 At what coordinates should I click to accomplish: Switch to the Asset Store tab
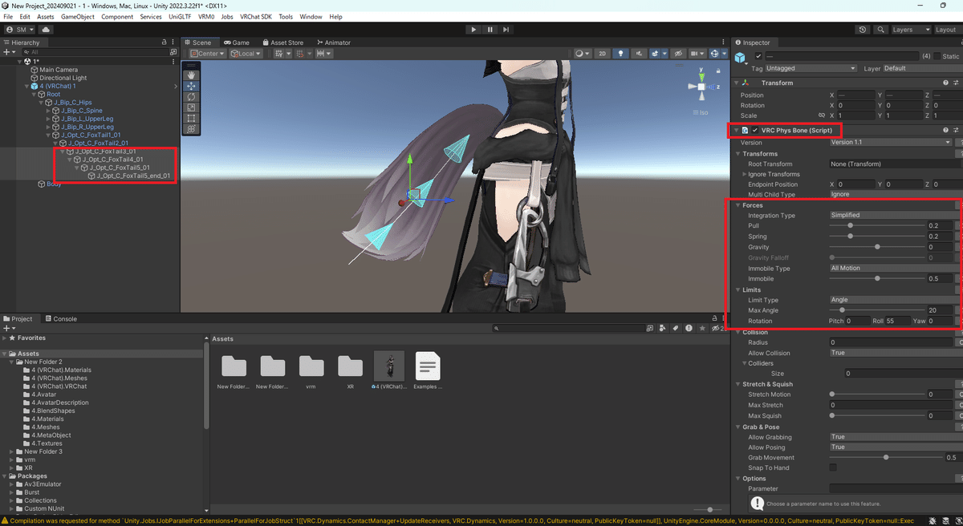pyautogui.click(x=282, y=42)
